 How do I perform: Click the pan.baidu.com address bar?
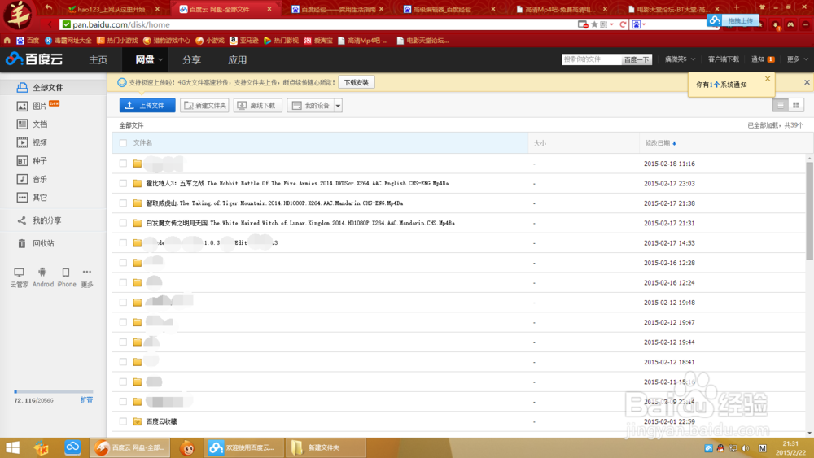[x=317, y=24]
